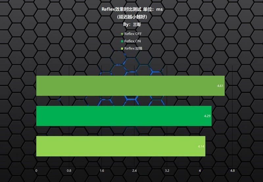263x182 pixels.
Task: Click the Reflex 加强 legend color swatch
Action: pos(122,48)
